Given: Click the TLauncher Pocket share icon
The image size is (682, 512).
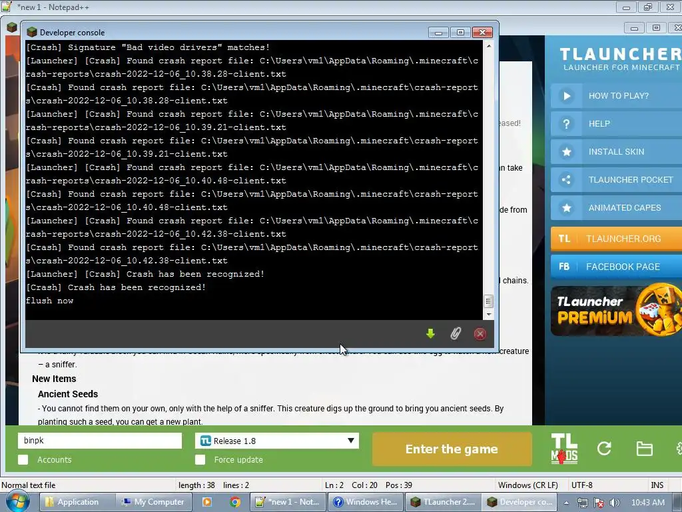Looking at the screenshot, I should [x=566, y=180].
